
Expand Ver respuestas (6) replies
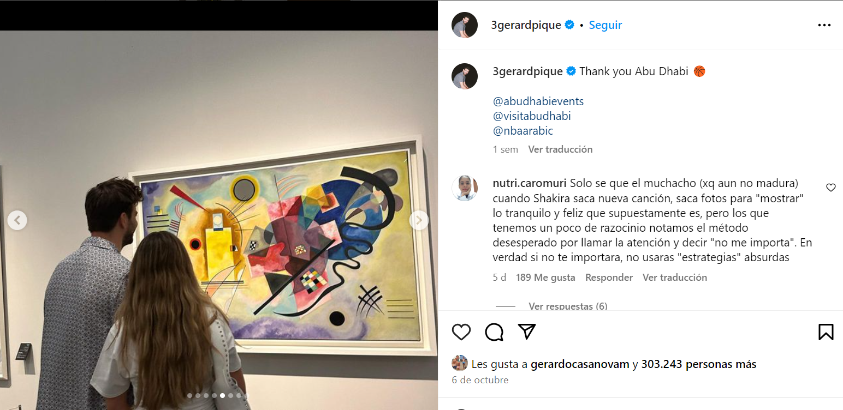tap(568, 306)
